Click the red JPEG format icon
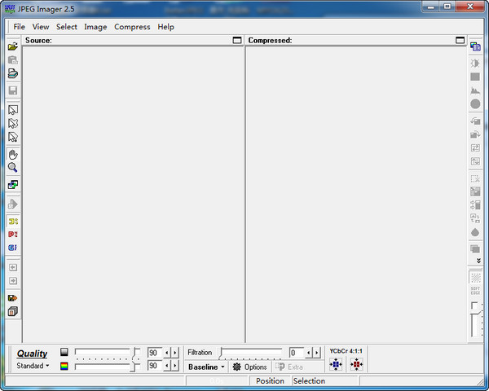The image size is (489, 391). (13, 234)
